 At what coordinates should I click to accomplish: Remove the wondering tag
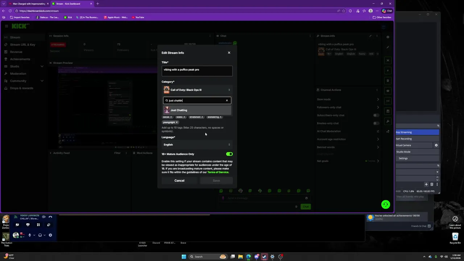220,117
